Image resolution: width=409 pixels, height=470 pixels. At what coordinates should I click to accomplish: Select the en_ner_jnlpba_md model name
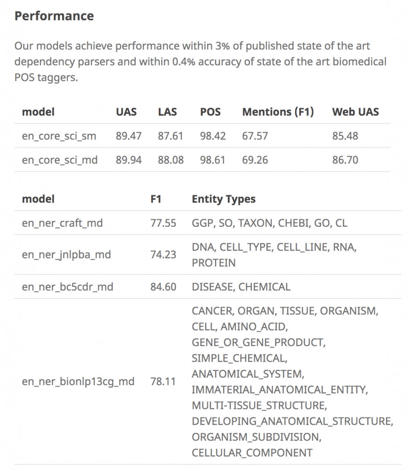pos(66,254)
